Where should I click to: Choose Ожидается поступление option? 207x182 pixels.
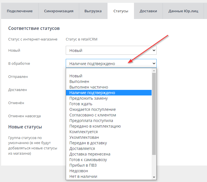[92, 109]
